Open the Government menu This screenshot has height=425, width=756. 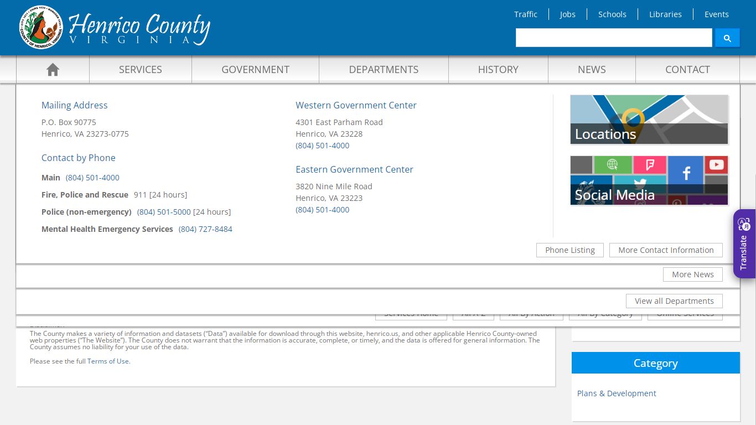click(x=255, y=69)
